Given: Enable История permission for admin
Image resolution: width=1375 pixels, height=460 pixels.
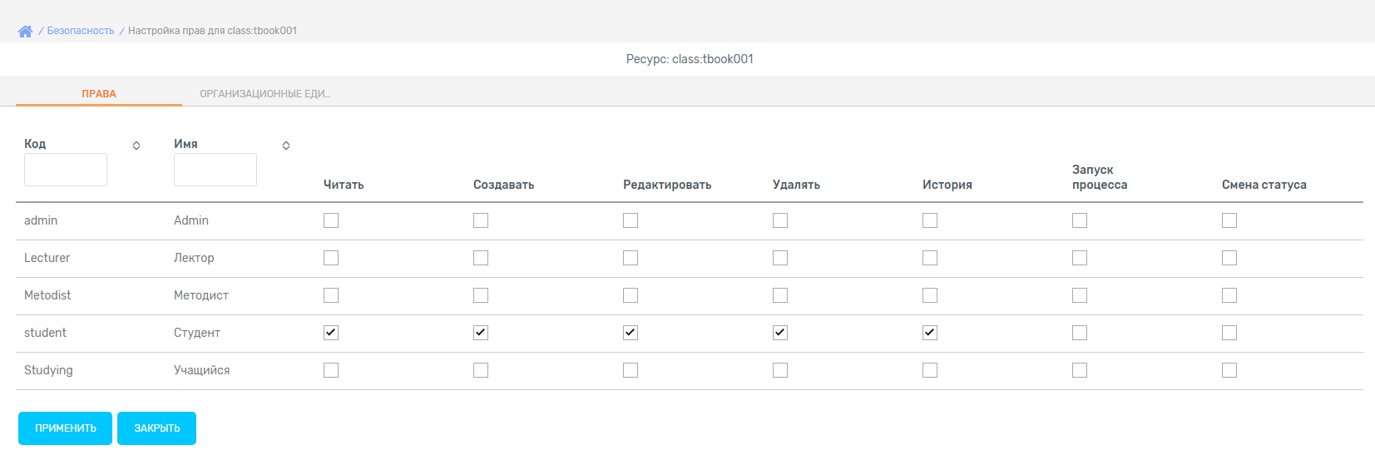Looking at the screenshot, I should click(930, 220).
